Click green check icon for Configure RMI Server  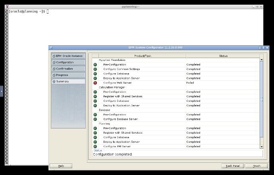coord(95,146)
